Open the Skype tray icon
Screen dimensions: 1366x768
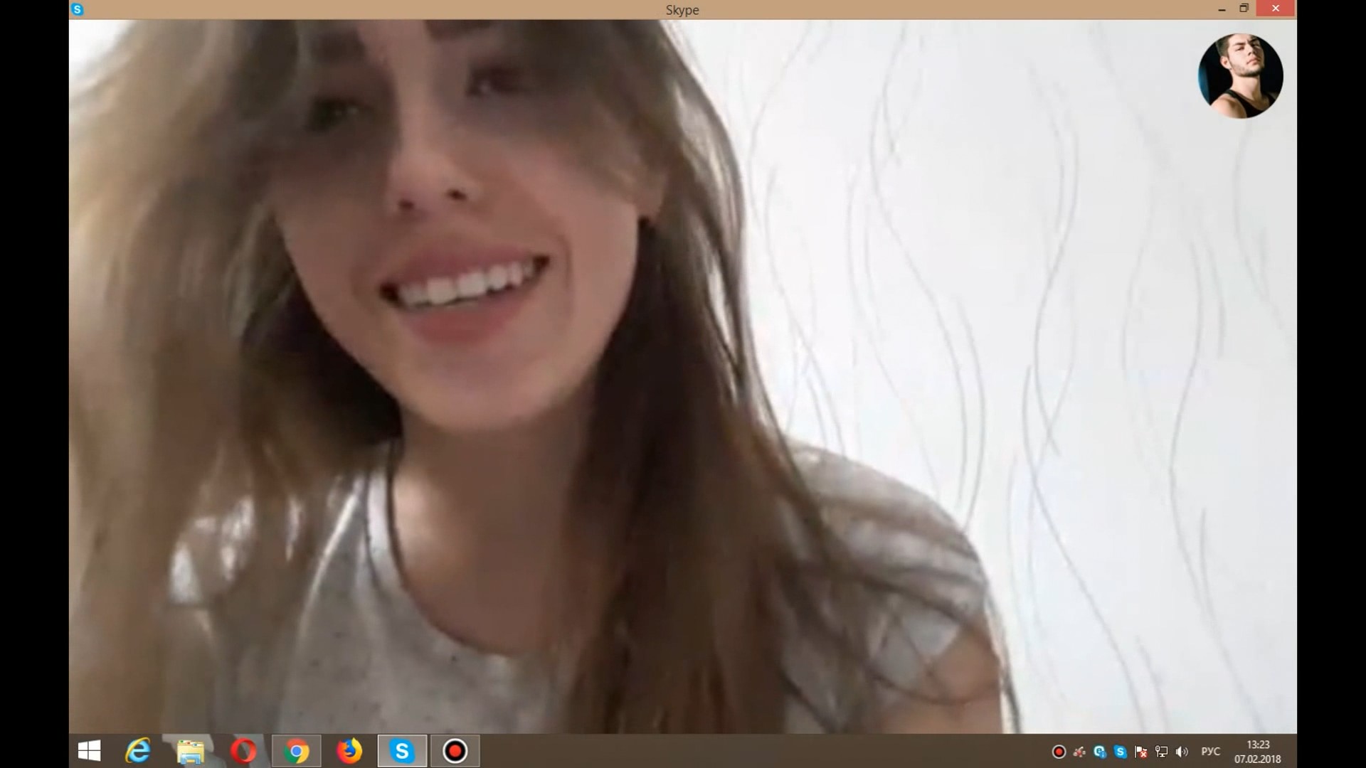[x=1121, y=752]
